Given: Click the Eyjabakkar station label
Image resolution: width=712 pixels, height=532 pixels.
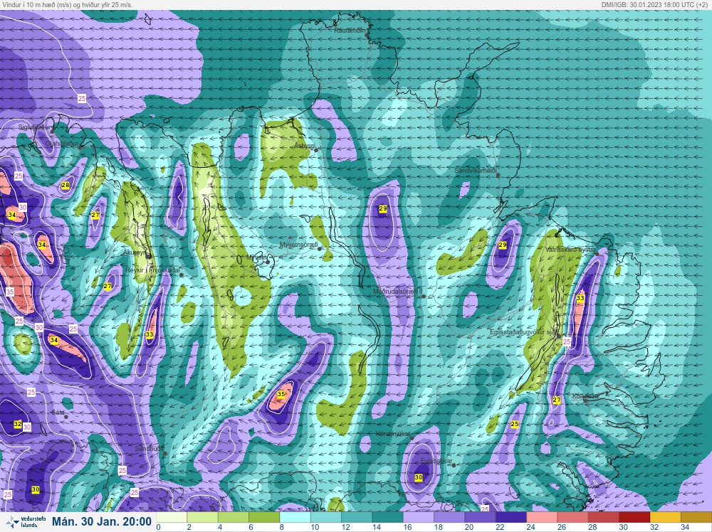Looking at the screenshot, I should pyautogui.click(x=436, y=461).
